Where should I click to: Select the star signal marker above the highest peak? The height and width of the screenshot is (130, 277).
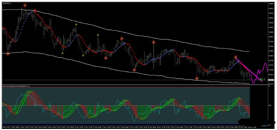(25, 5)
